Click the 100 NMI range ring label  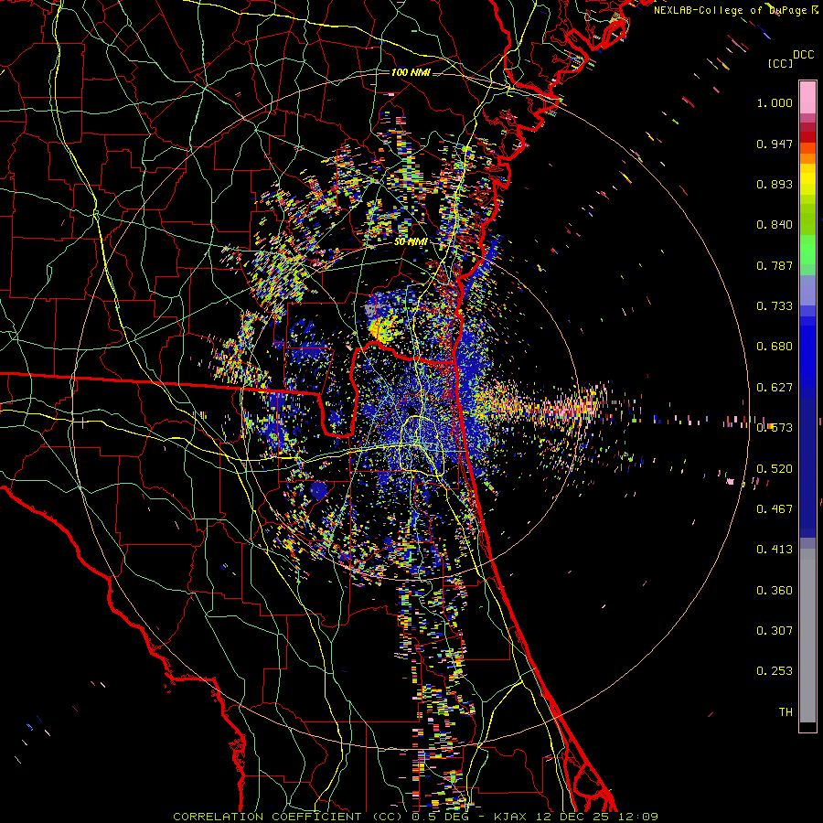(x=411, y=72)
